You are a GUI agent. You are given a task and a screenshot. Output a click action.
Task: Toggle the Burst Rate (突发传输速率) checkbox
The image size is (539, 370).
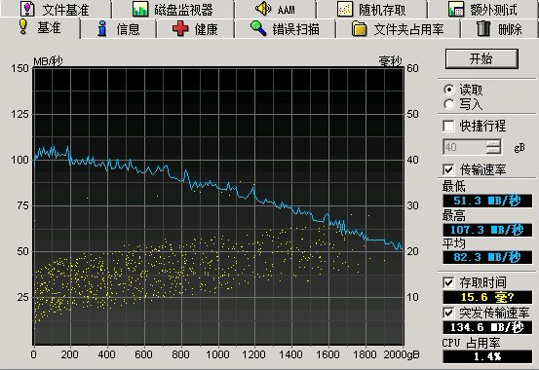coord(448,313)
